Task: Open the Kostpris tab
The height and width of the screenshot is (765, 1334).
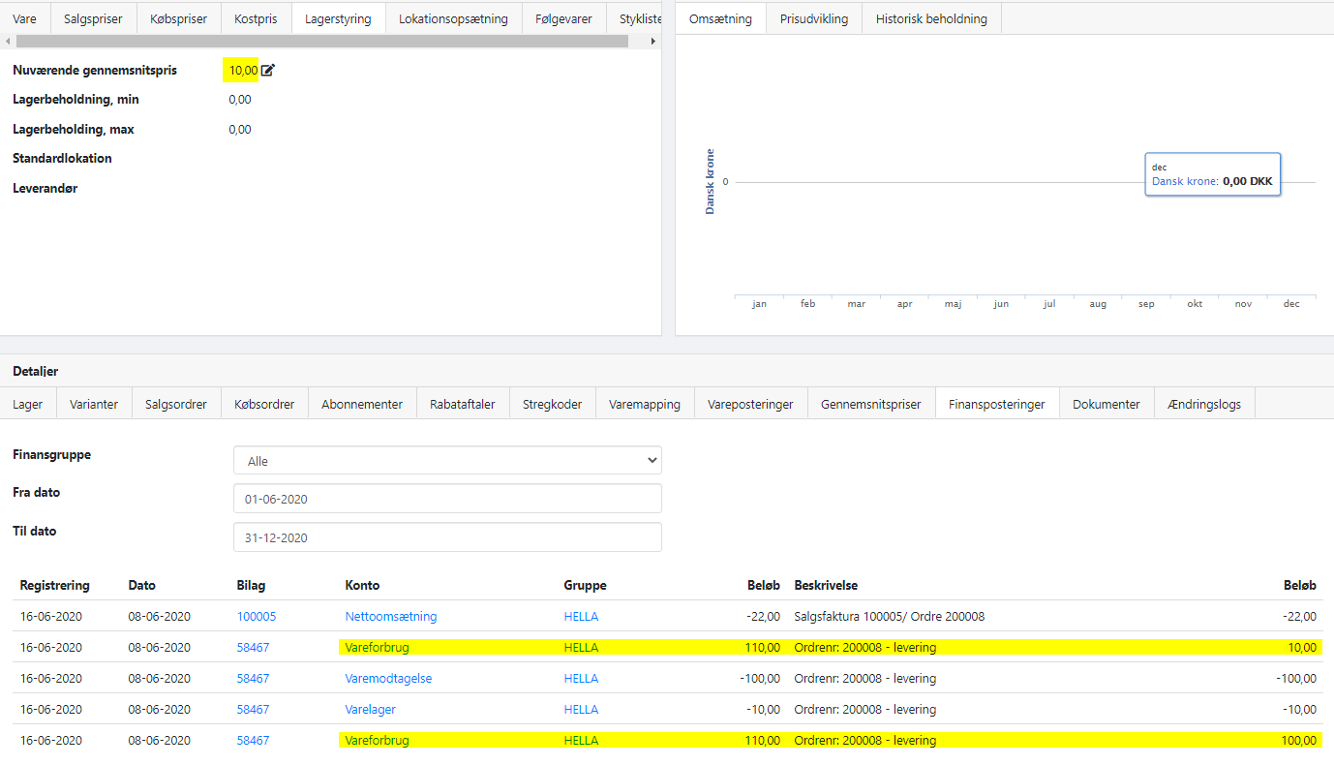Action: 256,18
